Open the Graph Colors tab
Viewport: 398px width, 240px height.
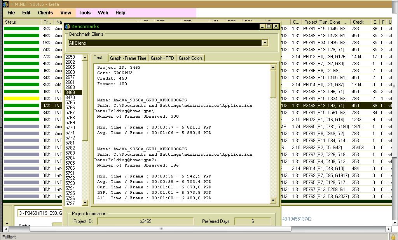tap(190, 58)
